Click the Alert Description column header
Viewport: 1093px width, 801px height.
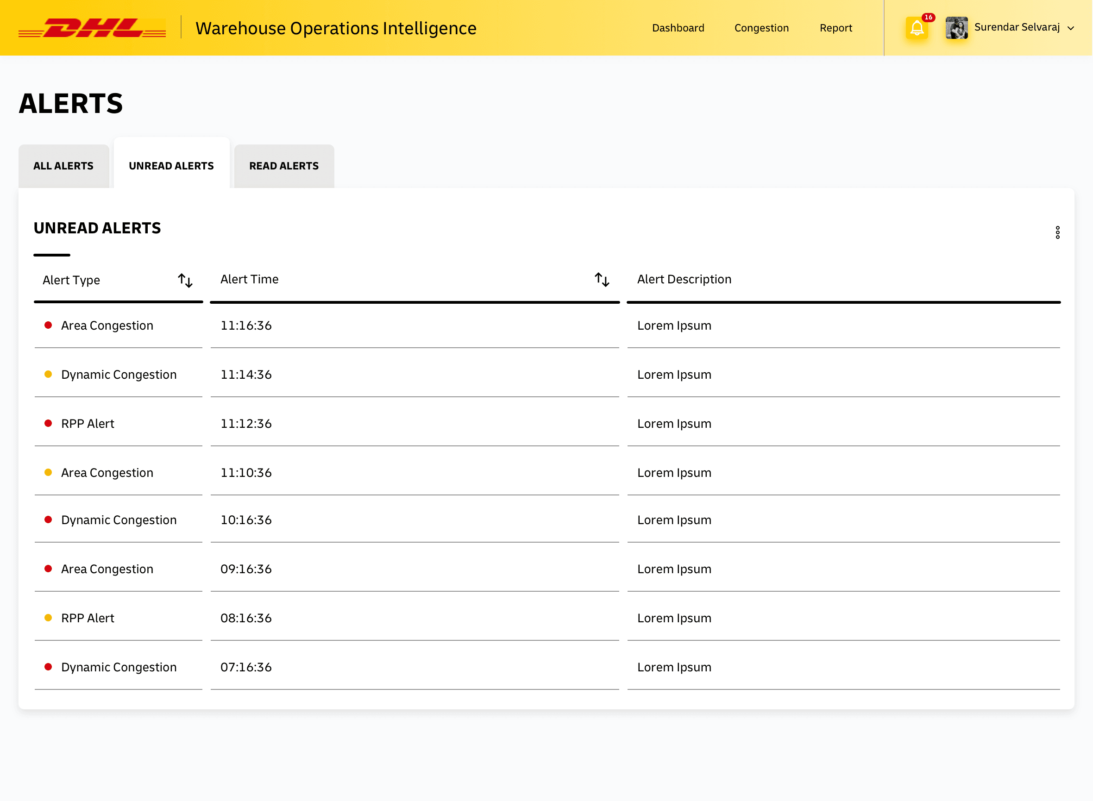pyautogui.click(x=684, y=279)
